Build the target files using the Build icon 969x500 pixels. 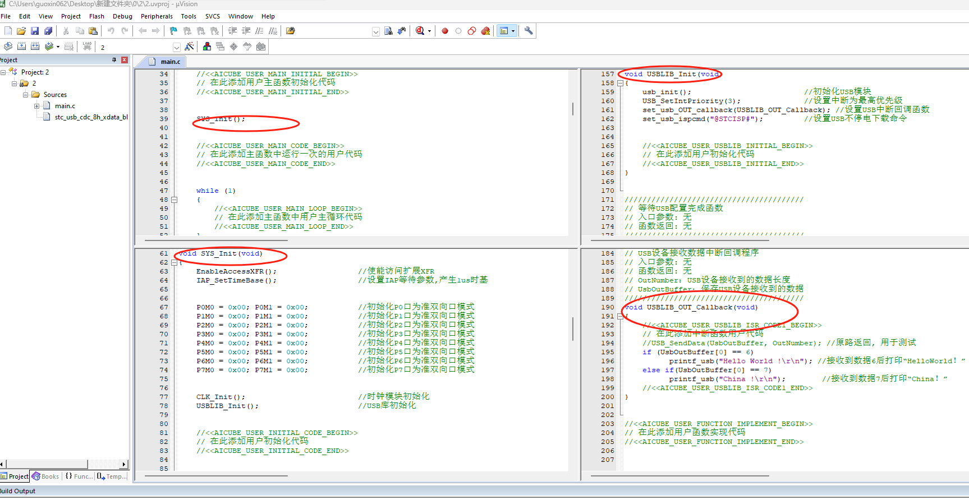click(21, 47)
